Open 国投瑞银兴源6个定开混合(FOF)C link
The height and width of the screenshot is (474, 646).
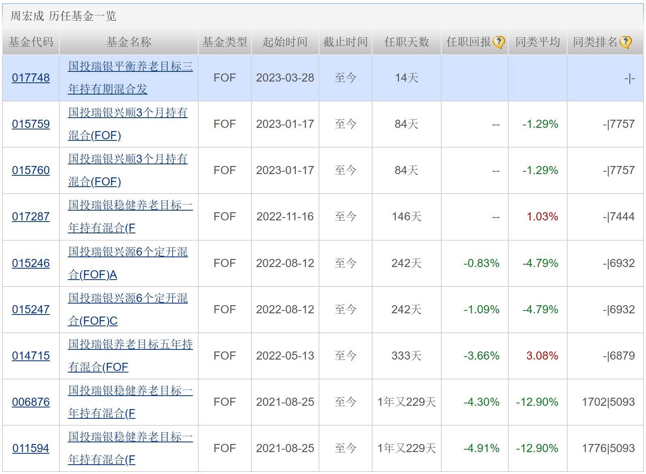tap(128, 310)
